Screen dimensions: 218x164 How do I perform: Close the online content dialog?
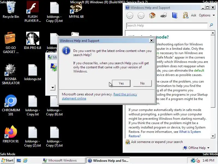[152, 40]
